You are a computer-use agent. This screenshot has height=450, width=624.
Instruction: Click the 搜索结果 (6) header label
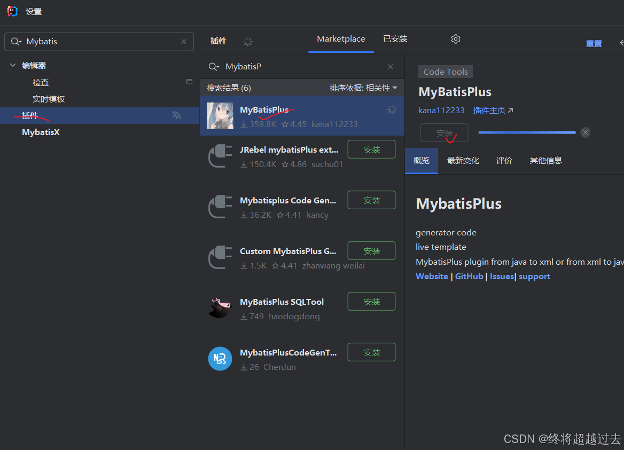tap(229, 88)
